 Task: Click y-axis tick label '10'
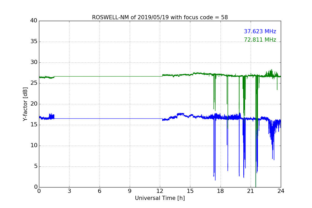(x=34, y=146)
